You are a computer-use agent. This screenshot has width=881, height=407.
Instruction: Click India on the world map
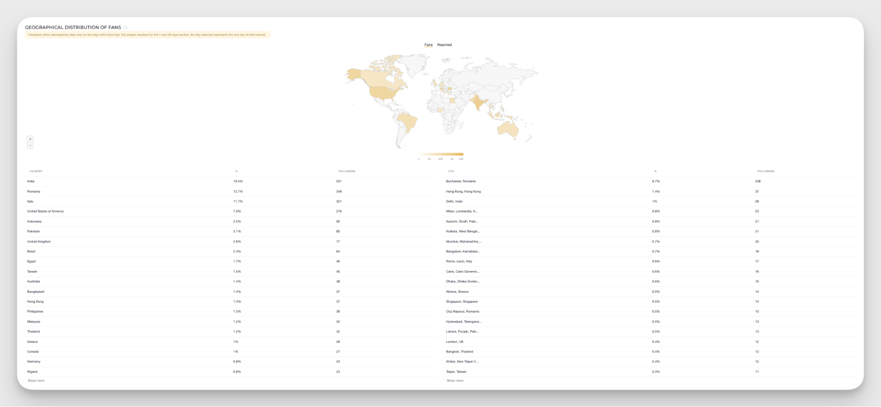click(478, 104)
